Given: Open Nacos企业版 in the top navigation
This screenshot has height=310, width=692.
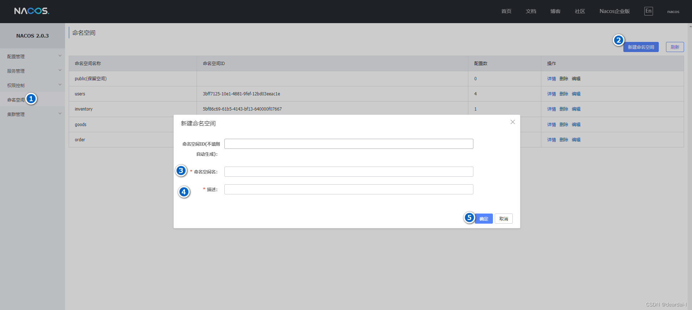Looking at the screenshot, I should [615, 11].
